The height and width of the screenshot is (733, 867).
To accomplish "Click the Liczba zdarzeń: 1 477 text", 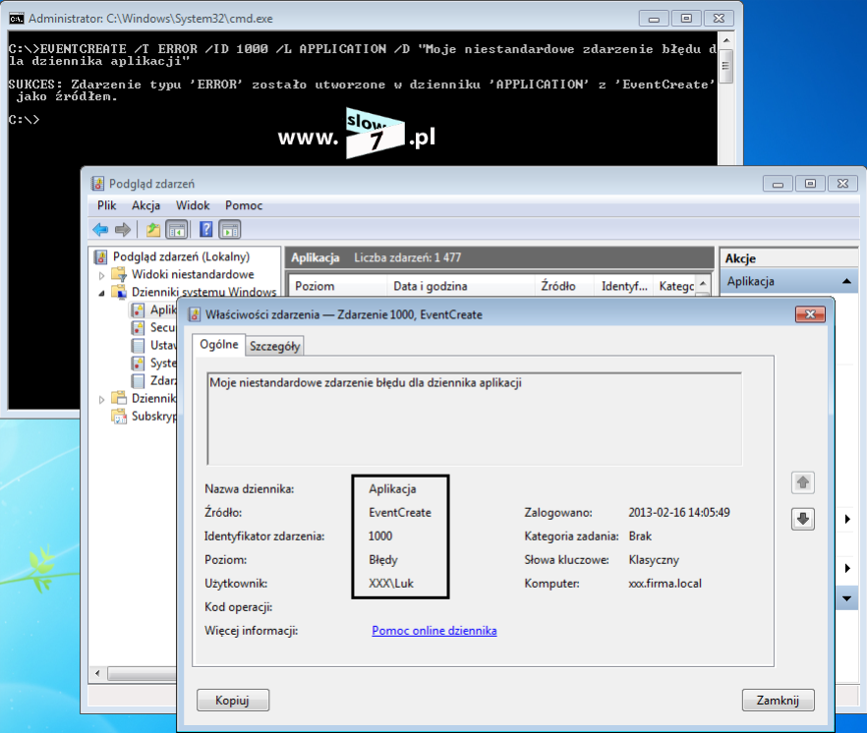I will (408, 257).
